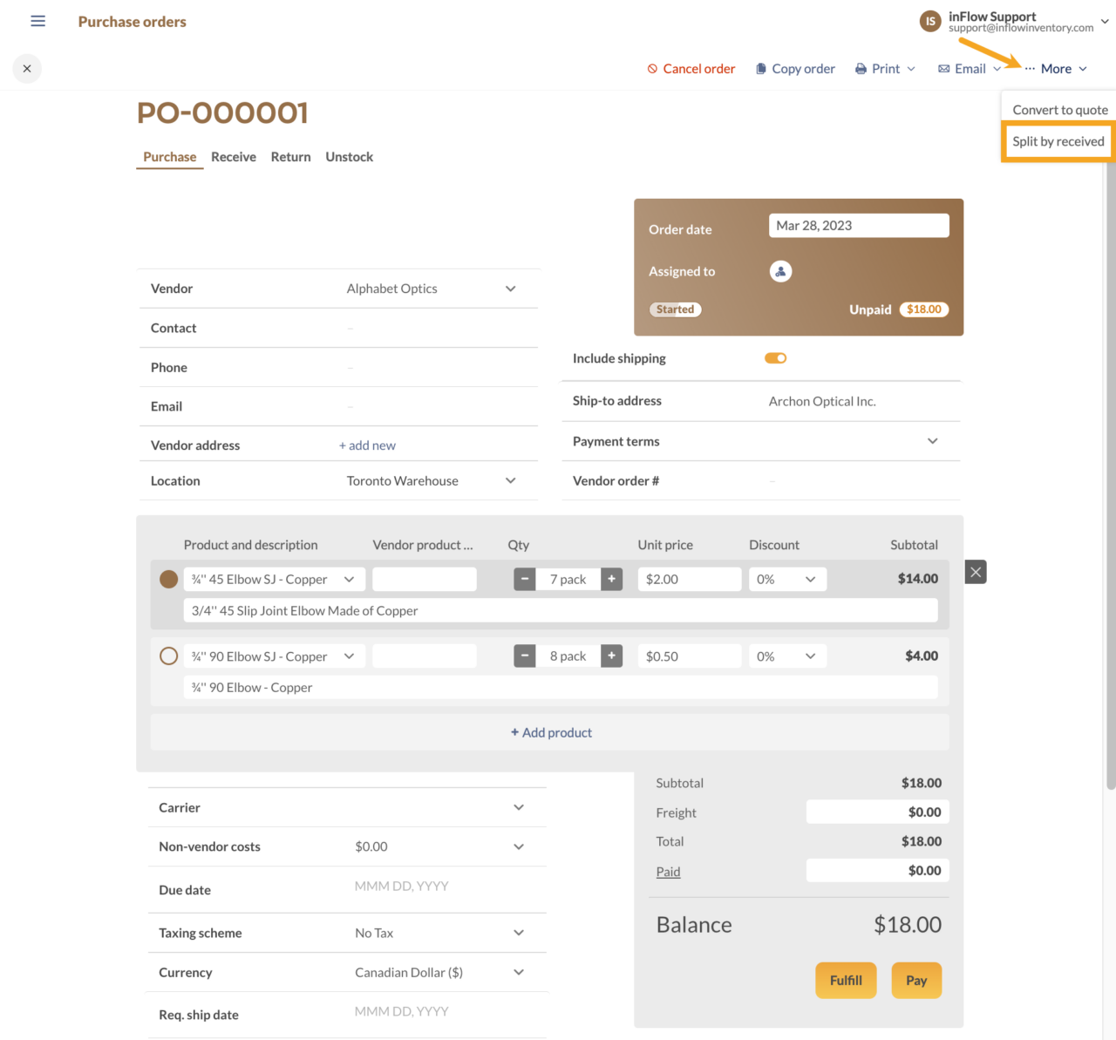Edit the Order date field
Image resolution: width=1116 pixels, height=1040 pixels.
pos(859,225)
